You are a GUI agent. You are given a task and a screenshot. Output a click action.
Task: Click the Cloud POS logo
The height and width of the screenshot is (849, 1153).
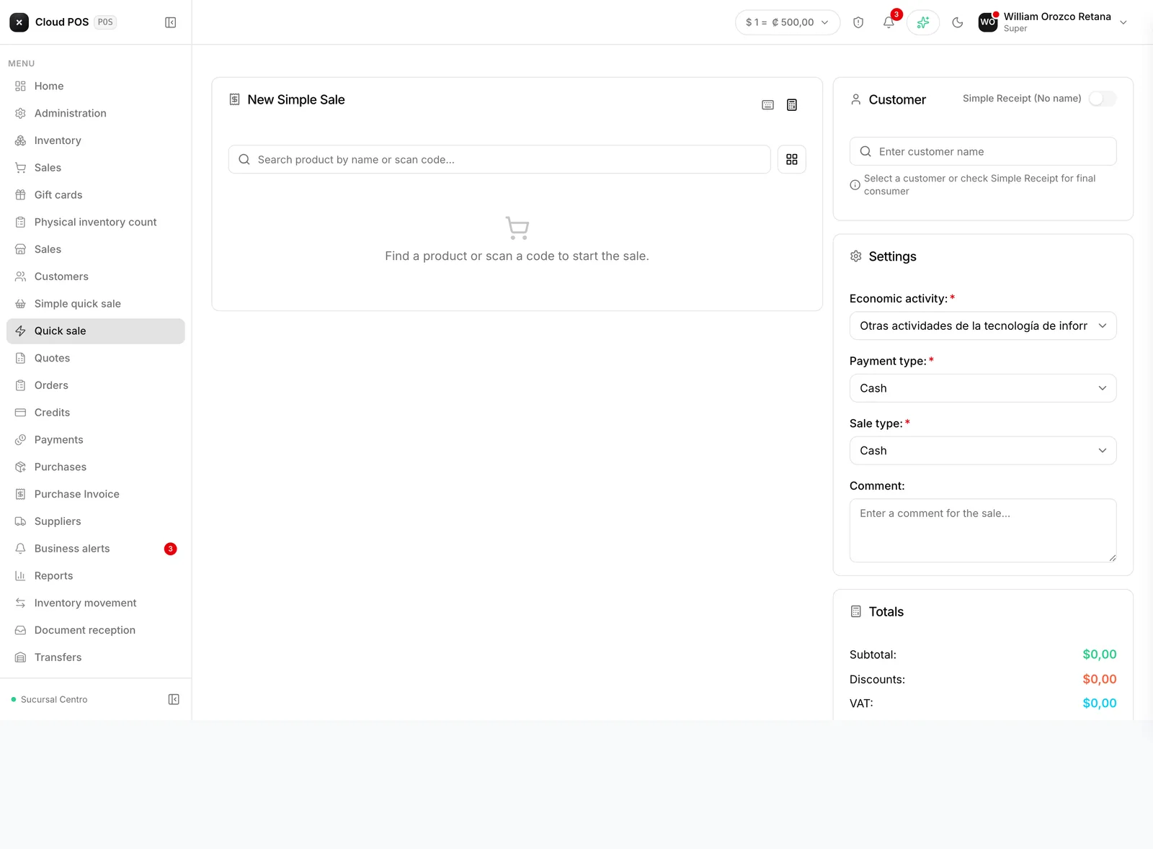click(x=19, y=22)
